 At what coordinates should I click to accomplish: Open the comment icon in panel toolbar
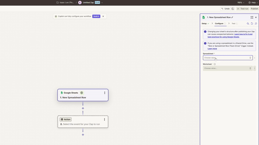click(x=256, y=24)
